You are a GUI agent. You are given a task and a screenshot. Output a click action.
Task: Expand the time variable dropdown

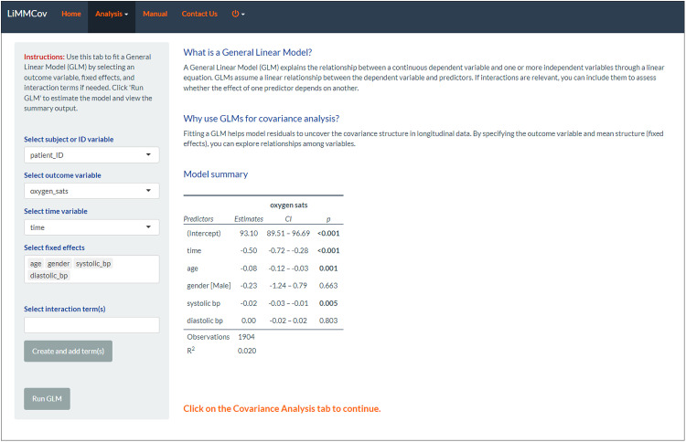[x=91, y=227]
